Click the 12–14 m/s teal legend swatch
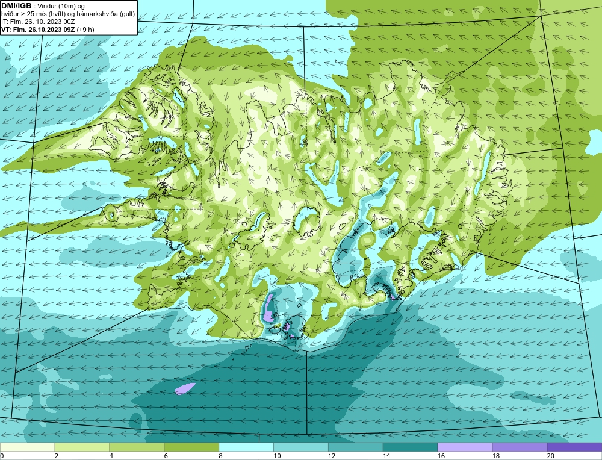The width and height of the screenshot is (602, 460). [356, 447]
